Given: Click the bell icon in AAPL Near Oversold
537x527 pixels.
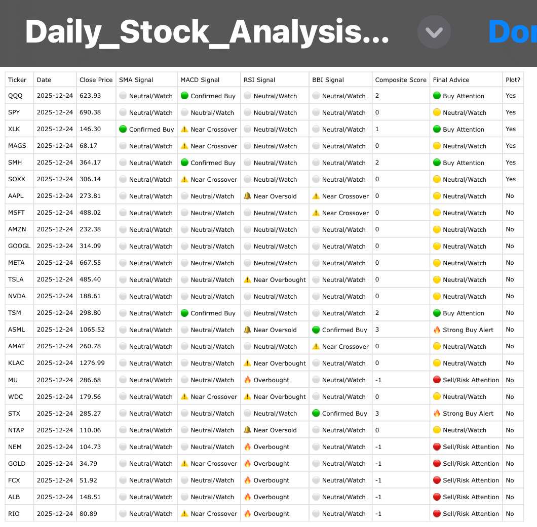Looking at the screenshot, I should (247, 196).
